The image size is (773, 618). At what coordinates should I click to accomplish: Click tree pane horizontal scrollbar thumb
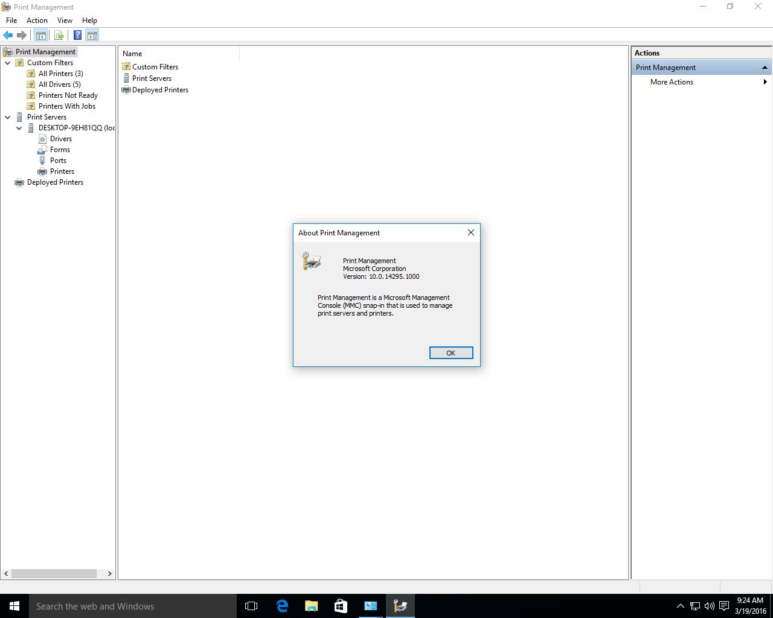click(x=54, y=573)
